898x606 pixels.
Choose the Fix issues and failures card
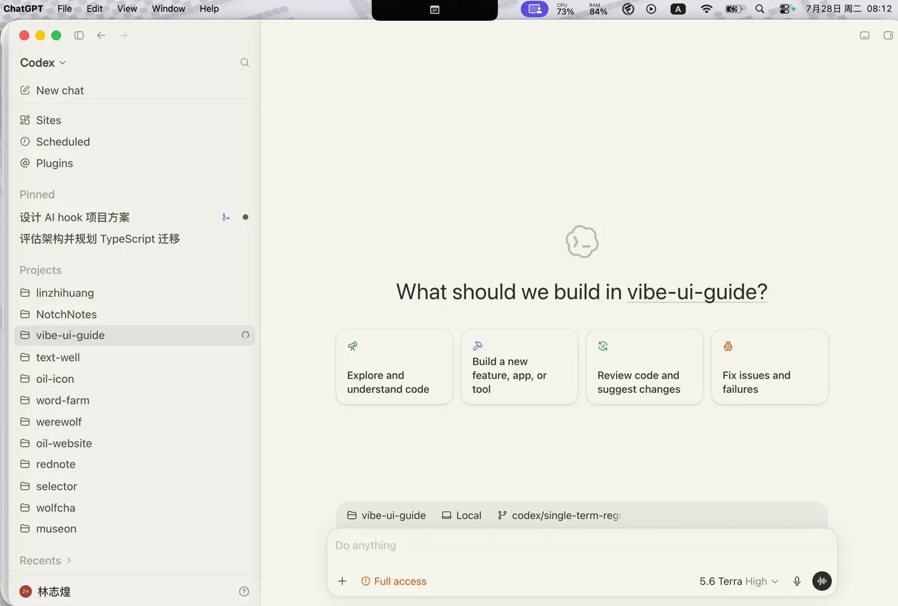coord(769,366)
